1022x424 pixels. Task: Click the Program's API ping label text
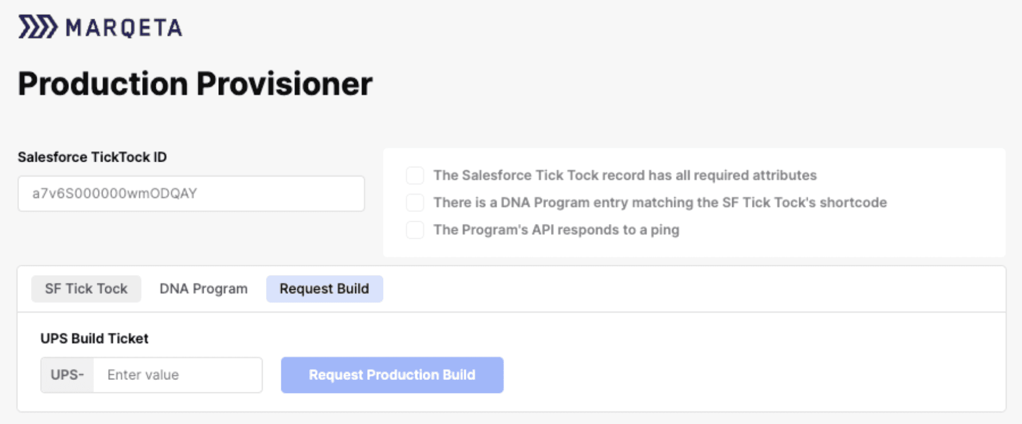pyautogui.click(x=556, y=230)
